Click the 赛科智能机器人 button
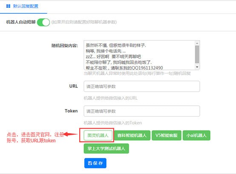The height and width of the screenshot is (174, 236). 132,135
